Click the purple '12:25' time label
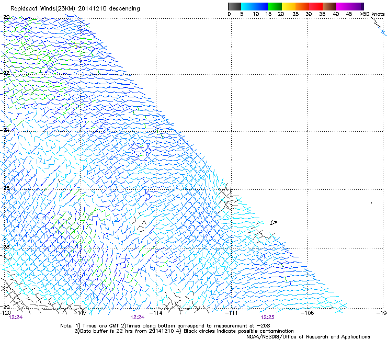Viewport: 387px width, 340px height. pyautogui.click(x=268, y=318)
